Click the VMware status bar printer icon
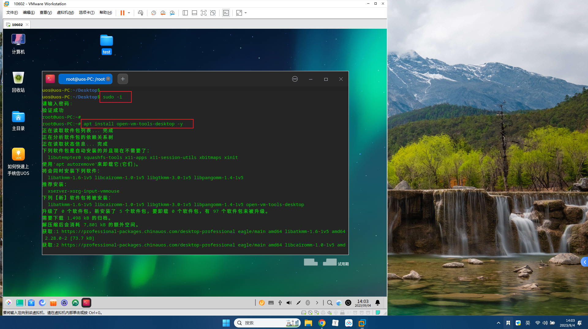This screenshot has width=588, height=329. pos(323,312)
